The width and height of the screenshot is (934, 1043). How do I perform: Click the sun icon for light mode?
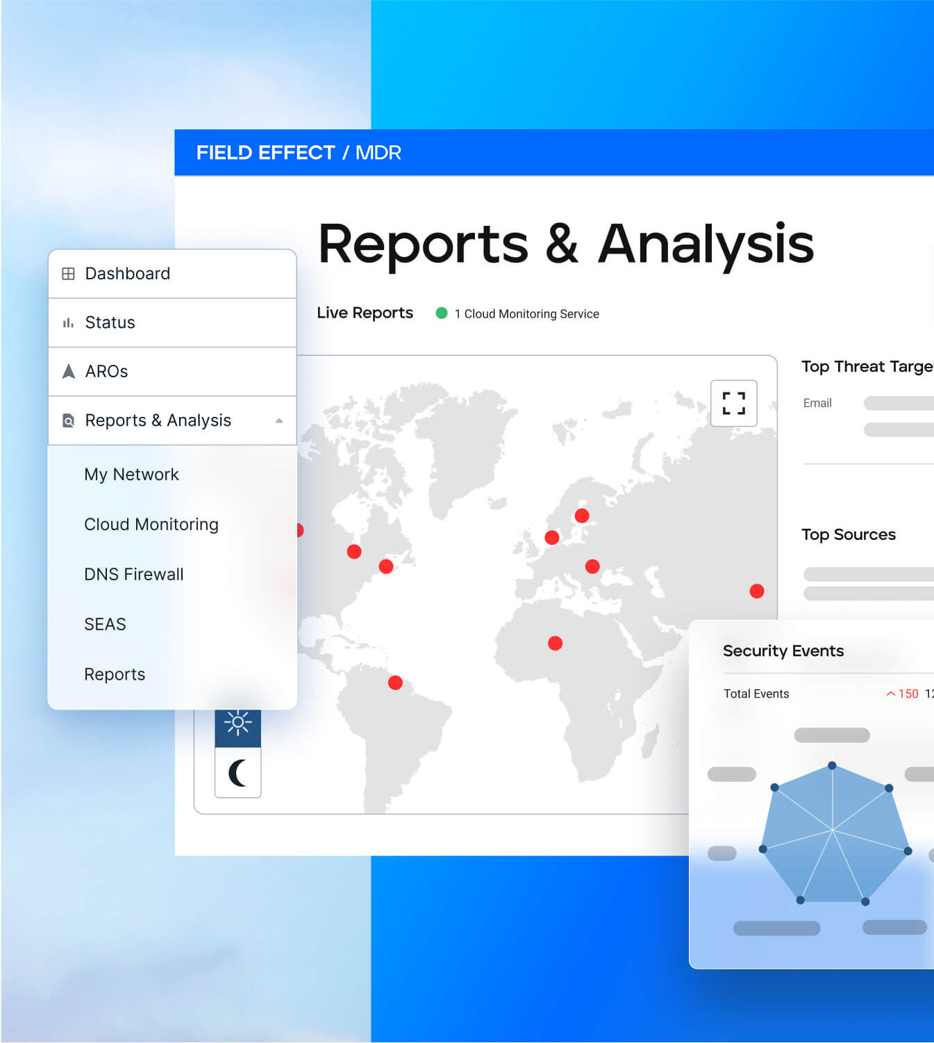pos(237,726)
